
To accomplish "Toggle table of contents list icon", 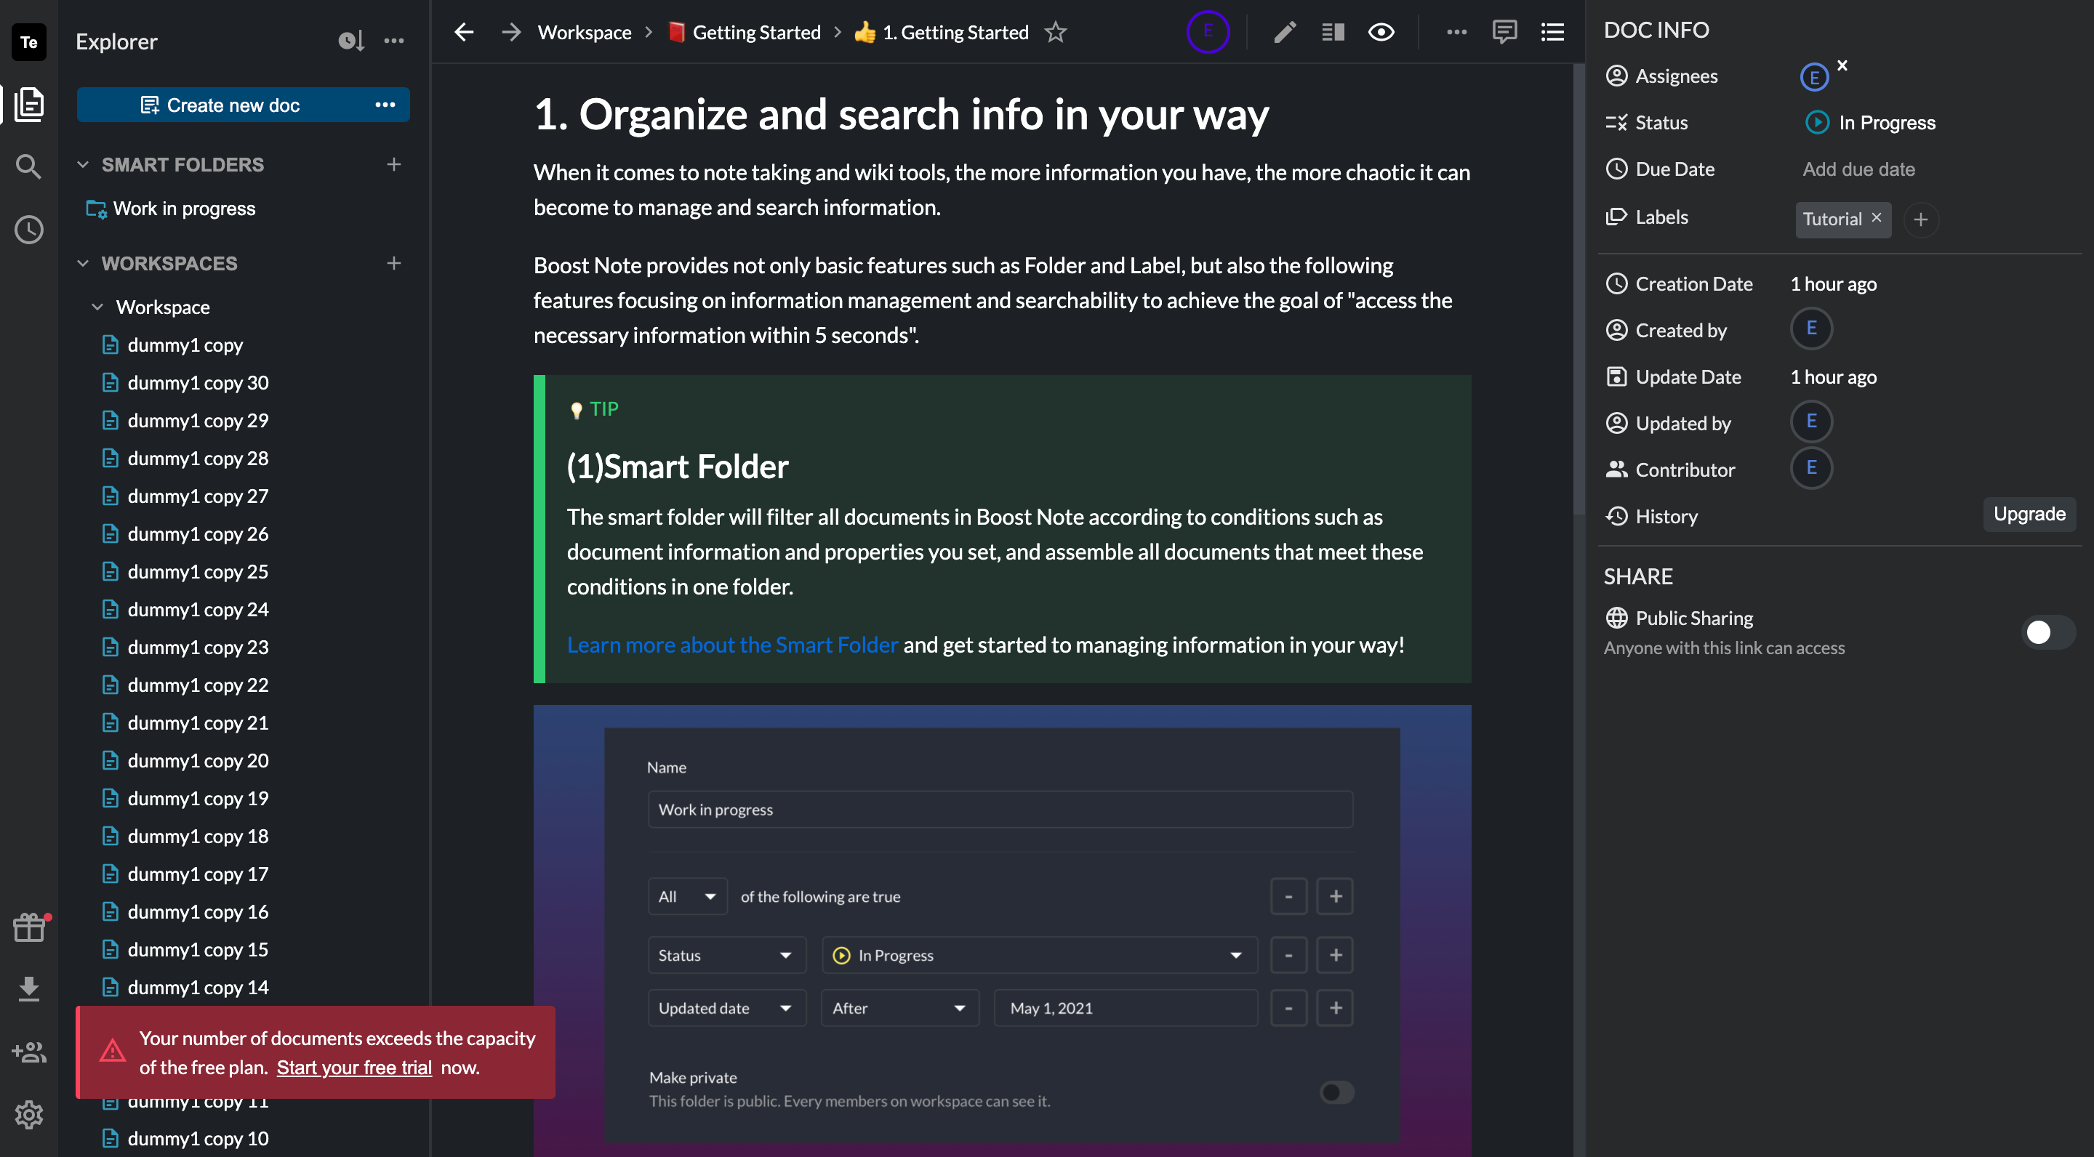I will (1552, 33).
